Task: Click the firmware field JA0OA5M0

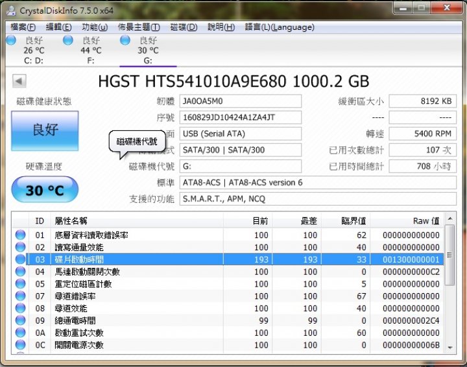Action: 241,101
